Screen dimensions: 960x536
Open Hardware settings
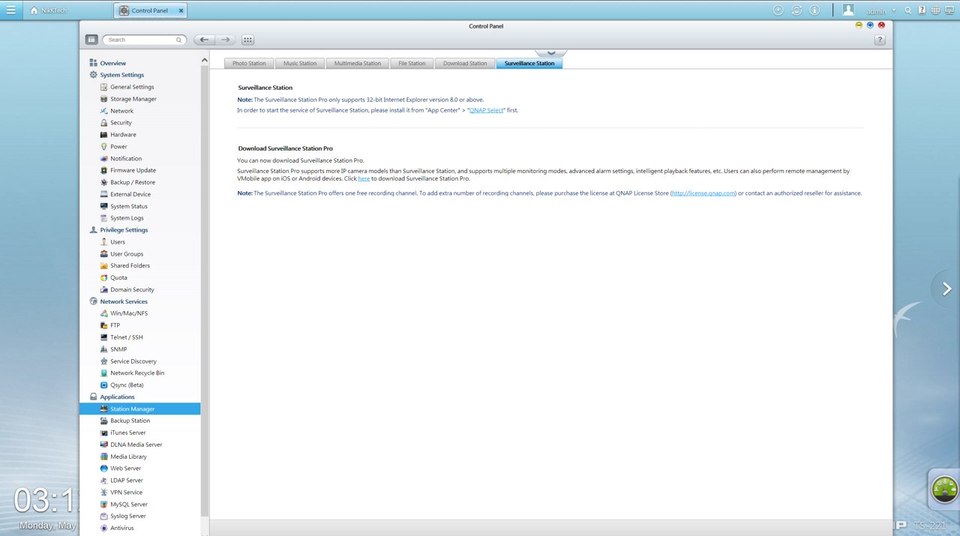point(123,135)
